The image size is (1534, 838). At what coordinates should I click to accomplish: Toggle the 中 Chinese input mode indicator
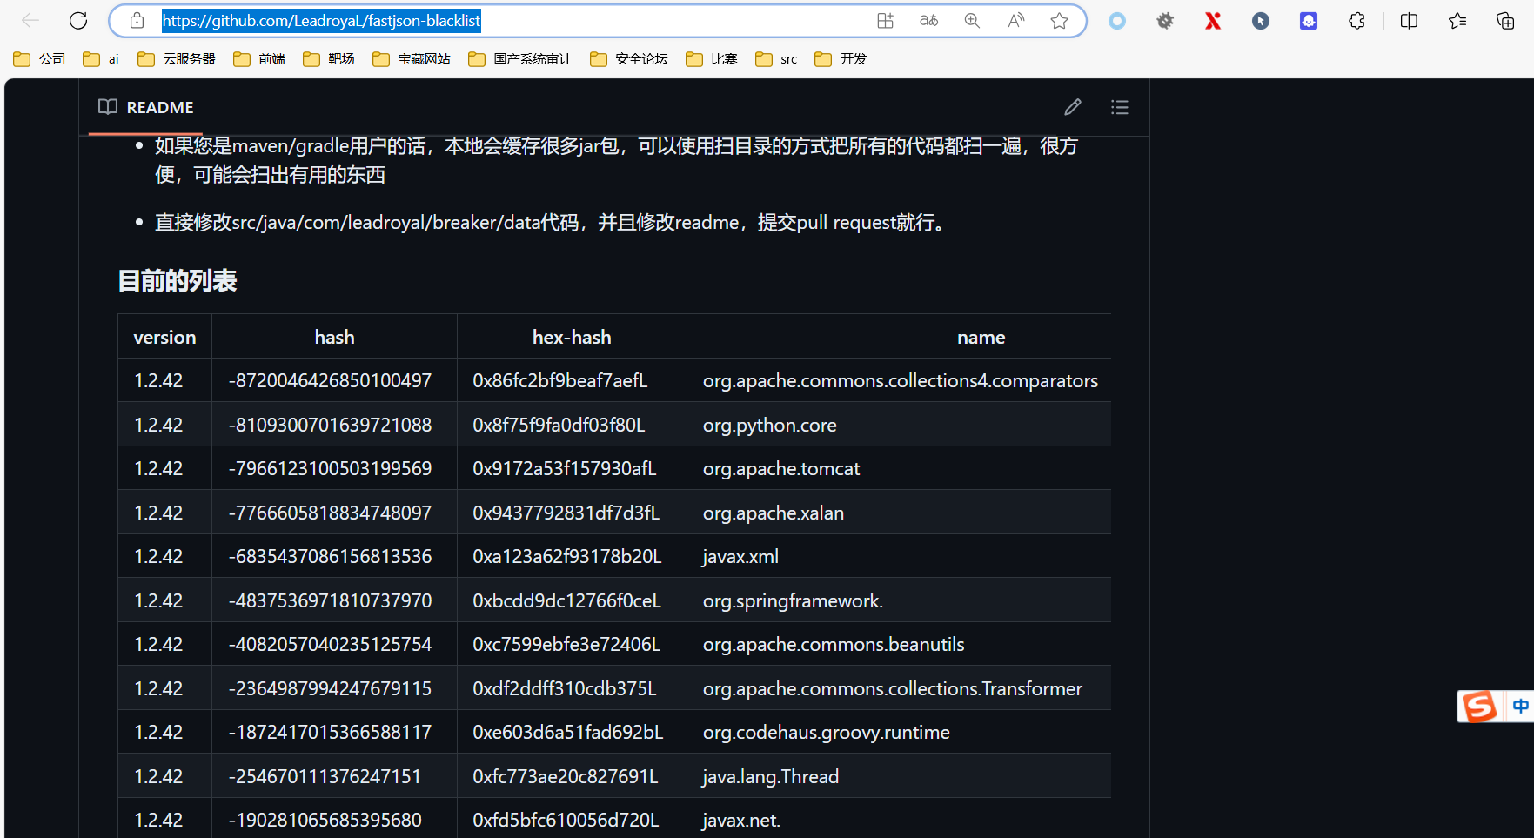click(1520, 706)
